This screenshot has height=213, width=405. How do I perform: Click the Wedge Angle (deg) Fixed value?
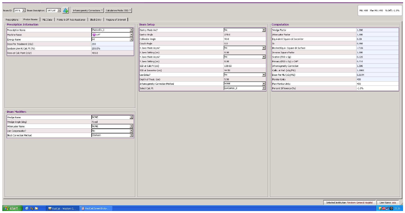click(x=112, y=122)
